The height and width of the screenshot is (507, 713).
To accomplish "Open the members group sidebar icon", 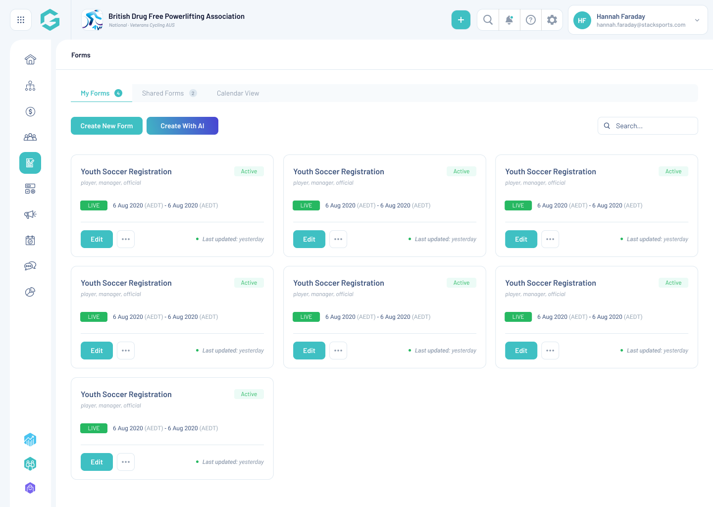I will 30,137.
